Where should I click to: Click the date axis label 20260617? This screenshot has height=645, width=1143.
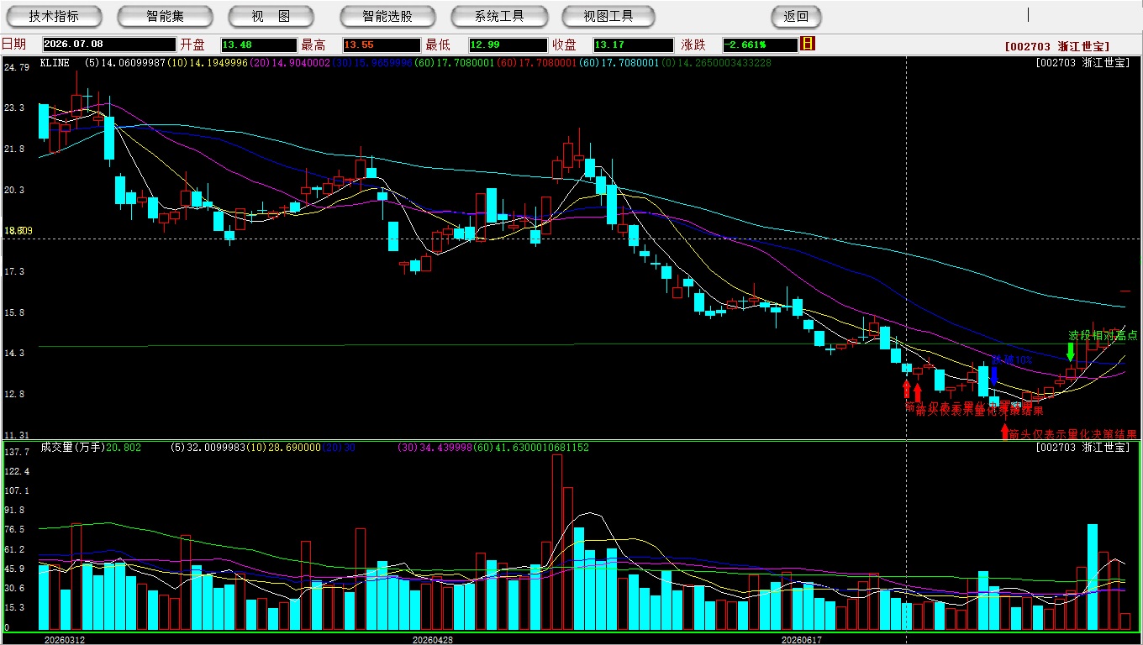pyautogui.click(x=801, y=640)
